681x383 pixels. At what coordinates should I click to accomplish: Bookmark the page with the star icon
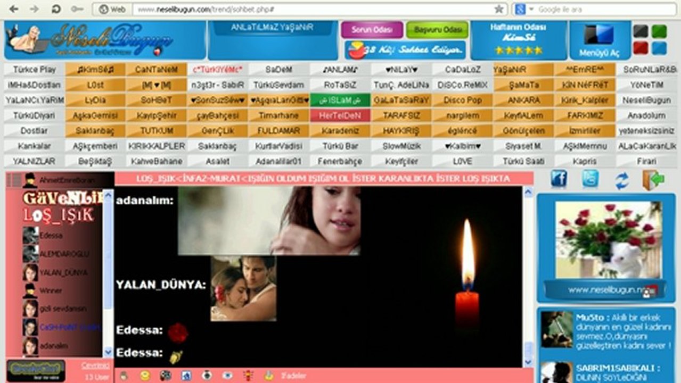click(499, 9)
